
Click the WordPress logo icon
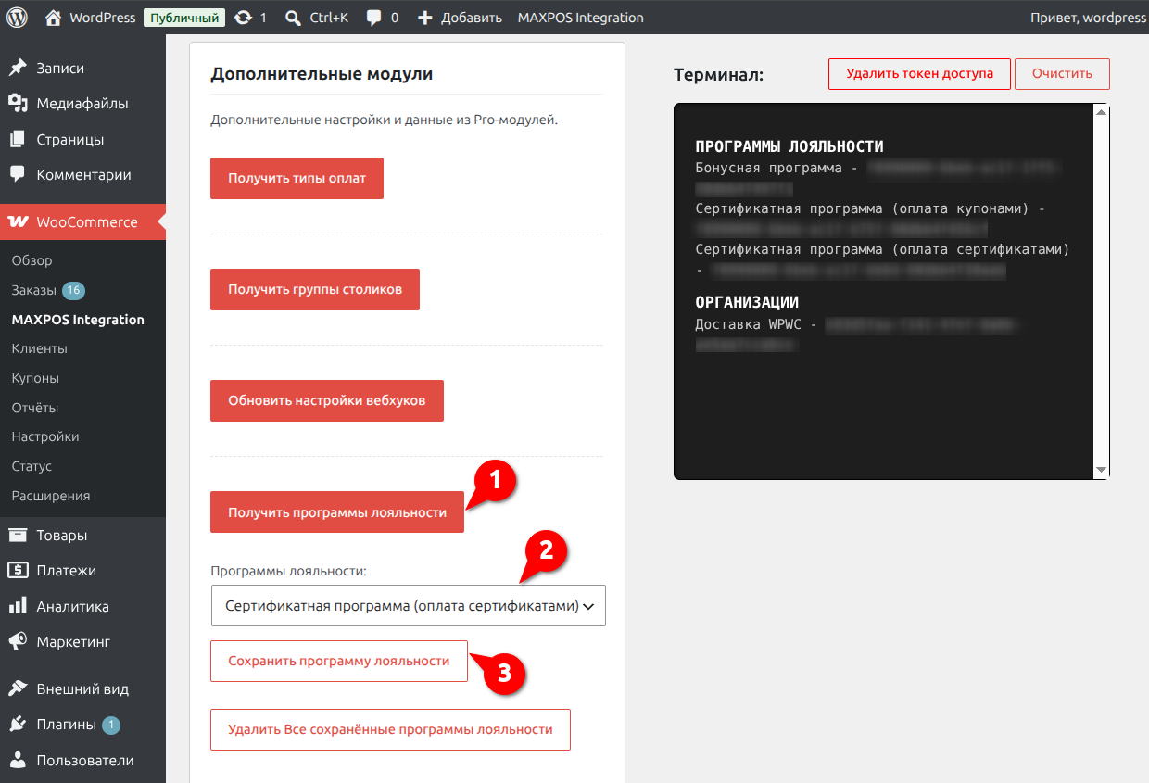pyautogui.click(x=19, y=18)
